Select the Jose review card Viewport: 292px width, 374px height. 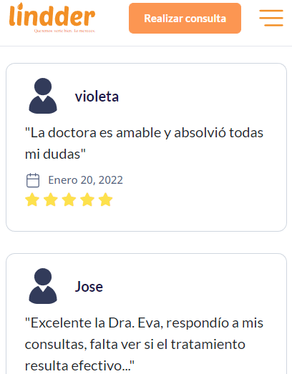pyautogui.click(x=146, y=314)
